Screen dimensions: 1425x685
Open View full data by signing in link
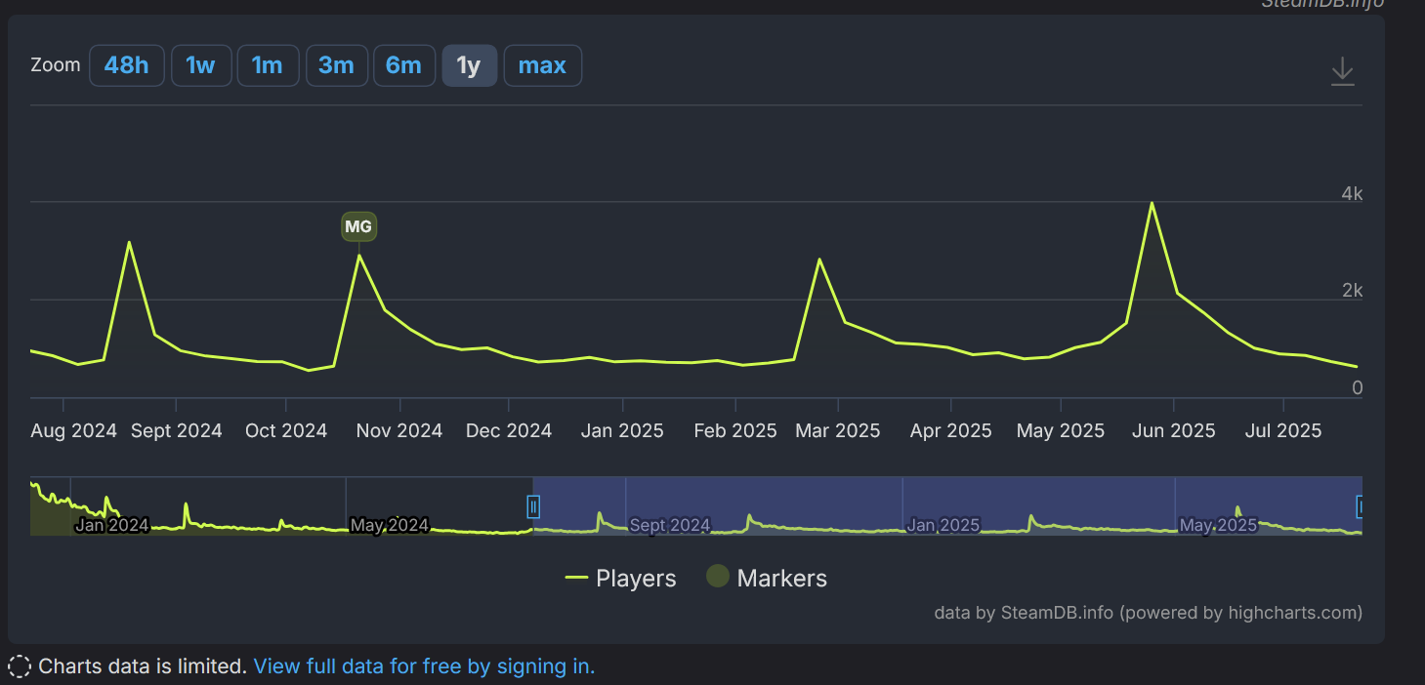pos(424,666)
